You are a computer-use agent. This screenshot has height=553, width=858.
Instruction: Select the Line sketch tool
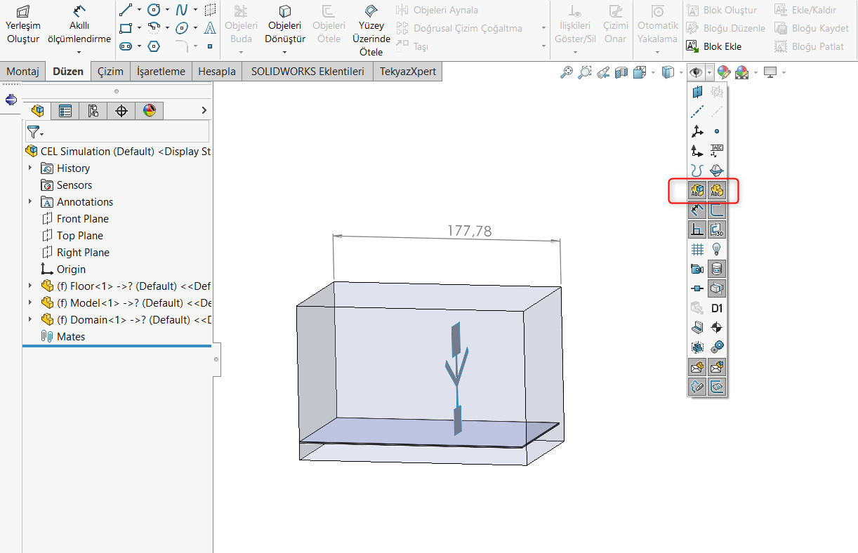(x=126, y=10)
